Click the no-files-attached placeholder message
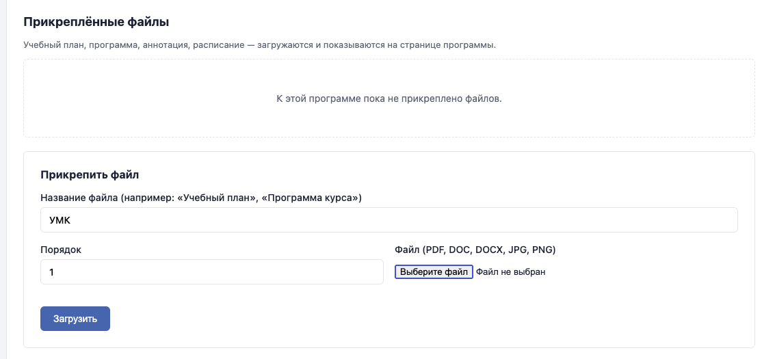 pos(389,98)
